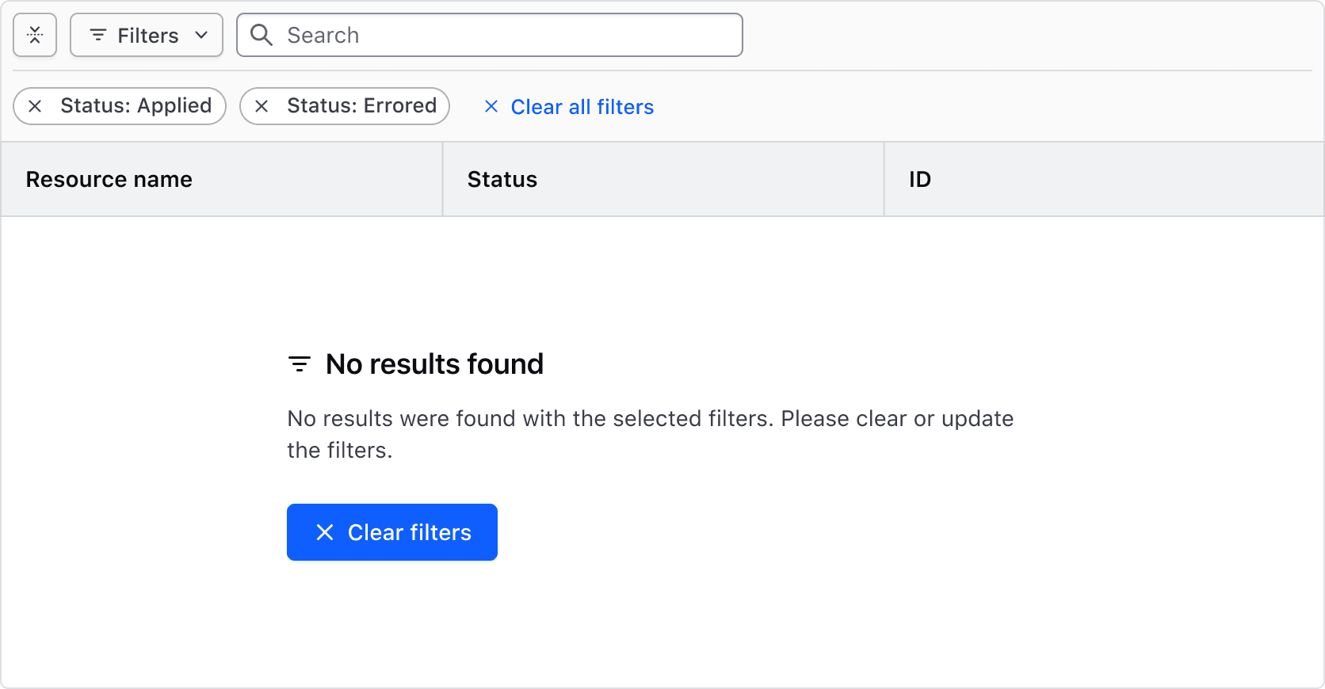Image resolution: width=1325 pixels, height=689 pixels.
Task: Click the Clear all filters link
Action: pos(582,106)
